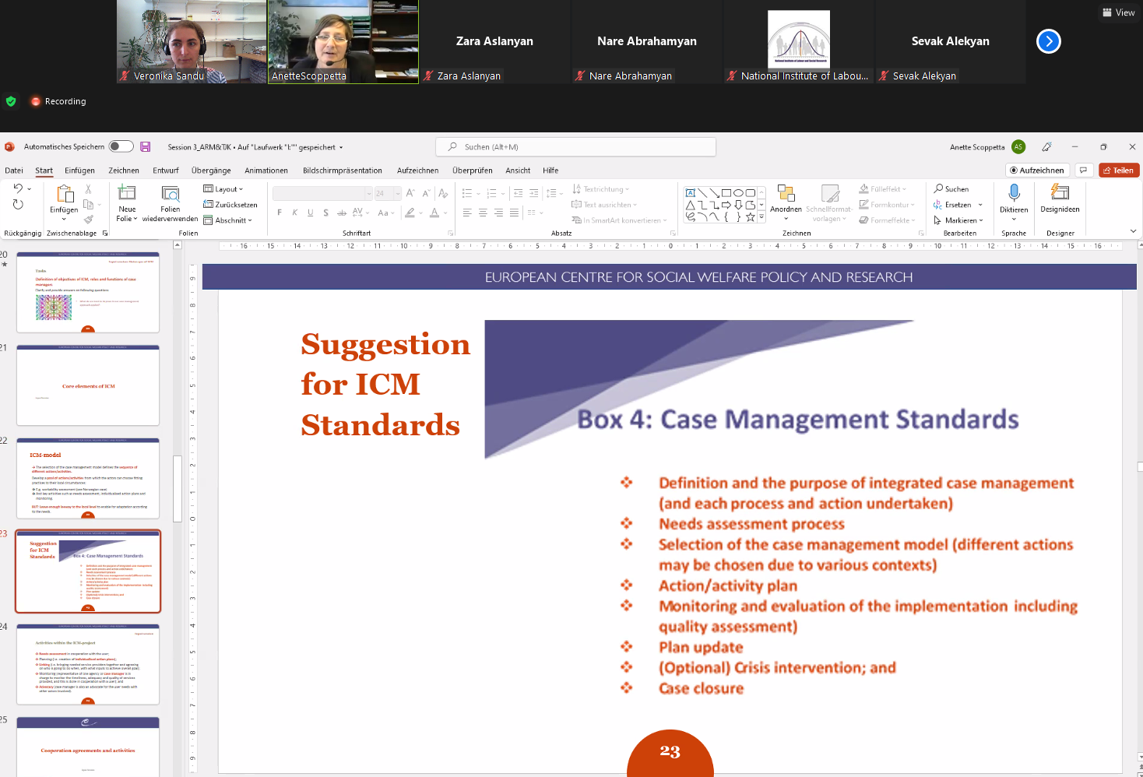Click the Diktieren microphone icon

click(x=1014, y=192)
